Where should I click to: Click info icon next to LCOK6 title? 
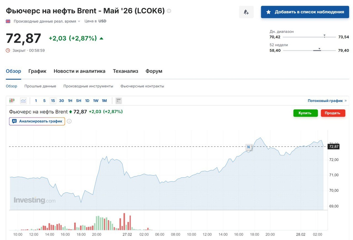click(169, 11)
